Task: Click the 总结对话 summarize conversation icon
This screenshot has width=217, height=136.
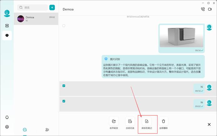Action: [x=130, y=121]
